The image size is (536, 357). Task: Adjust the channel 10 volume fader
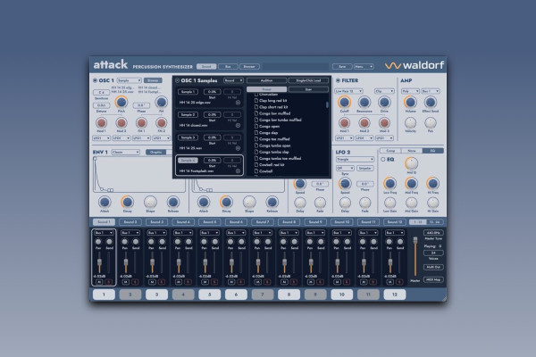point(338,262)
